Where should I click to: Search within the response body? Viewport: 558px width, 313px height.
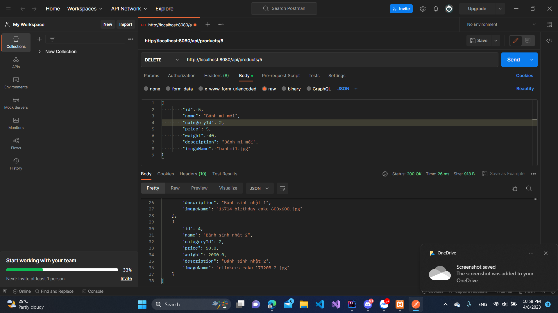[529, 188]
